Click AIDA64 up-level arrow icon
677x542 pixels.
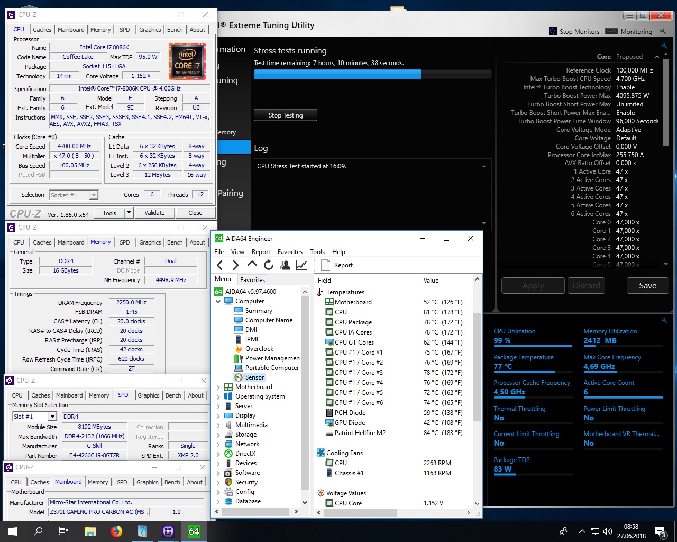click(x=252, y=265)
